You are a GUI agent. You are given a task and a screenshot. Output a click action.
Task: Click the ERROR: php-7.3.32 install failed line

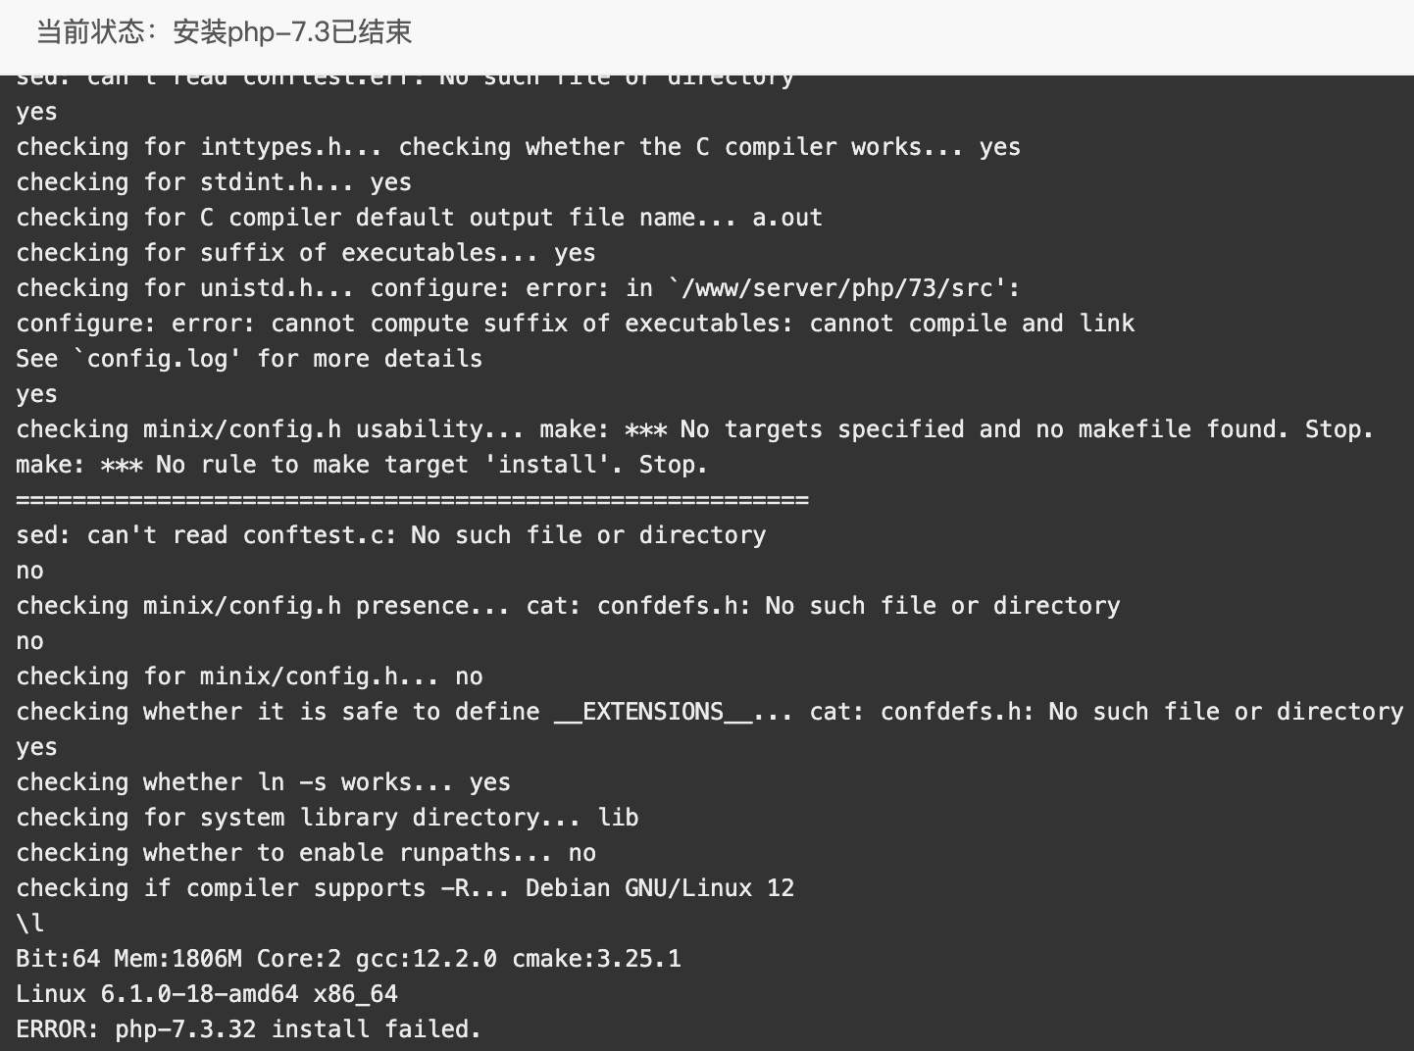pyautogui.click(x=248, y=1028)
